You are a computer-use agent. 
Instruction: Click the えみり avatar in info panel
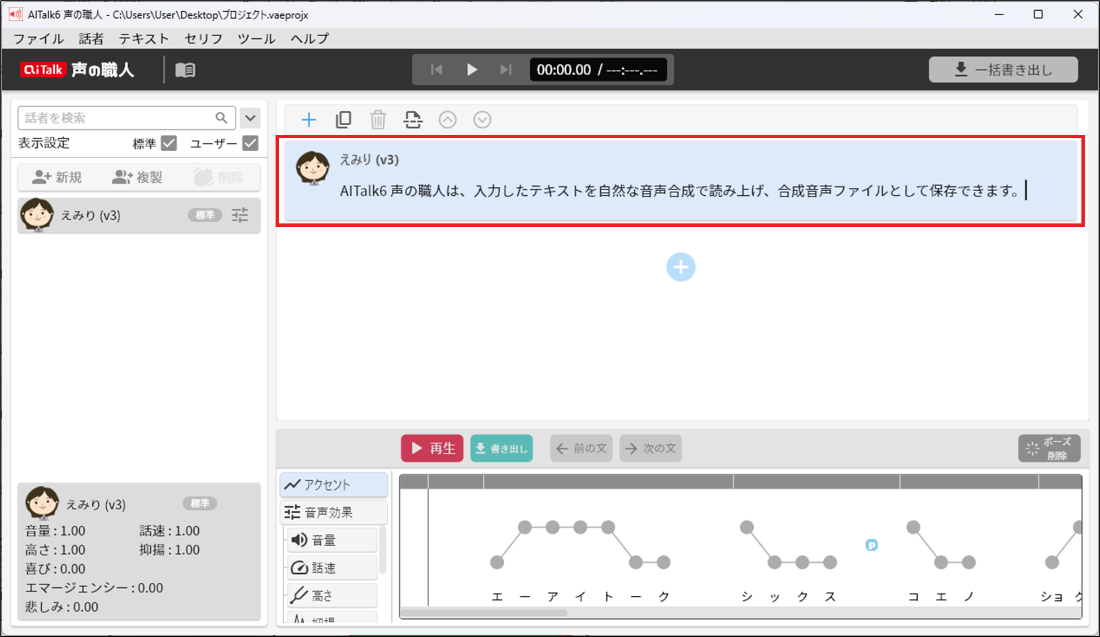(x=42, y=503)
